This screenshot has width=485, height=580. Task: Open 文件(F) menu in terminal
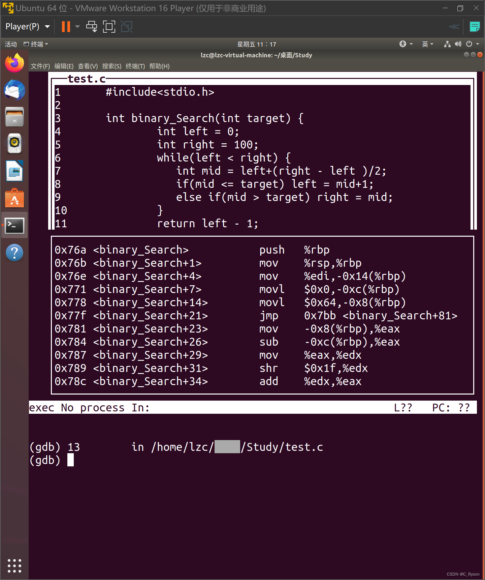point(40,66)
